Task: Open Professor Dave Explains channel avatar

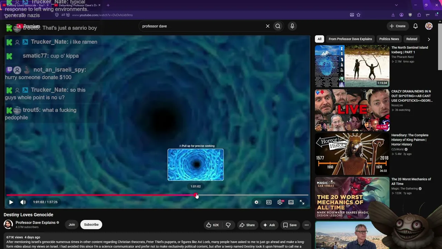Action: click(8, 224)
